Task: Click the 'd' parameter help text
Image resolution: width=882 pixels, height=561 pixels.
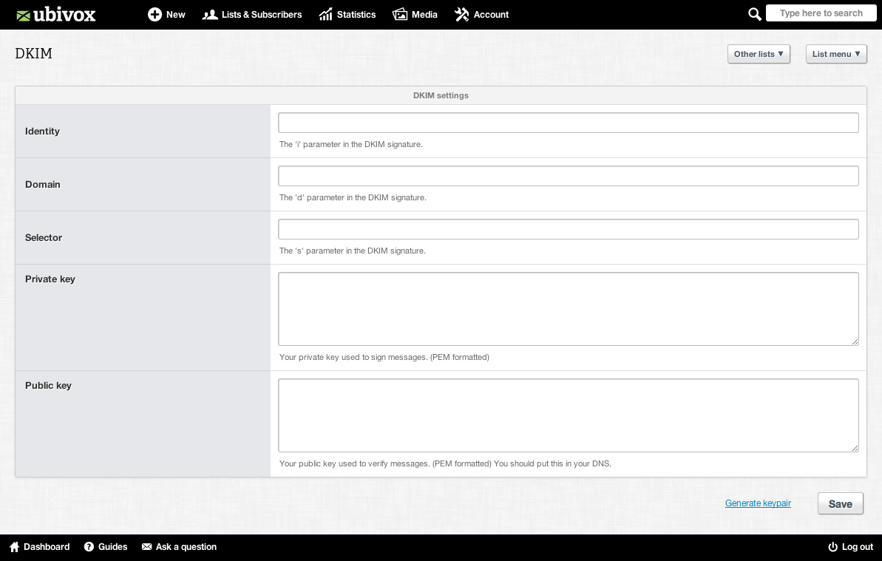Action: pyautogui.click(x=353, y=198)
